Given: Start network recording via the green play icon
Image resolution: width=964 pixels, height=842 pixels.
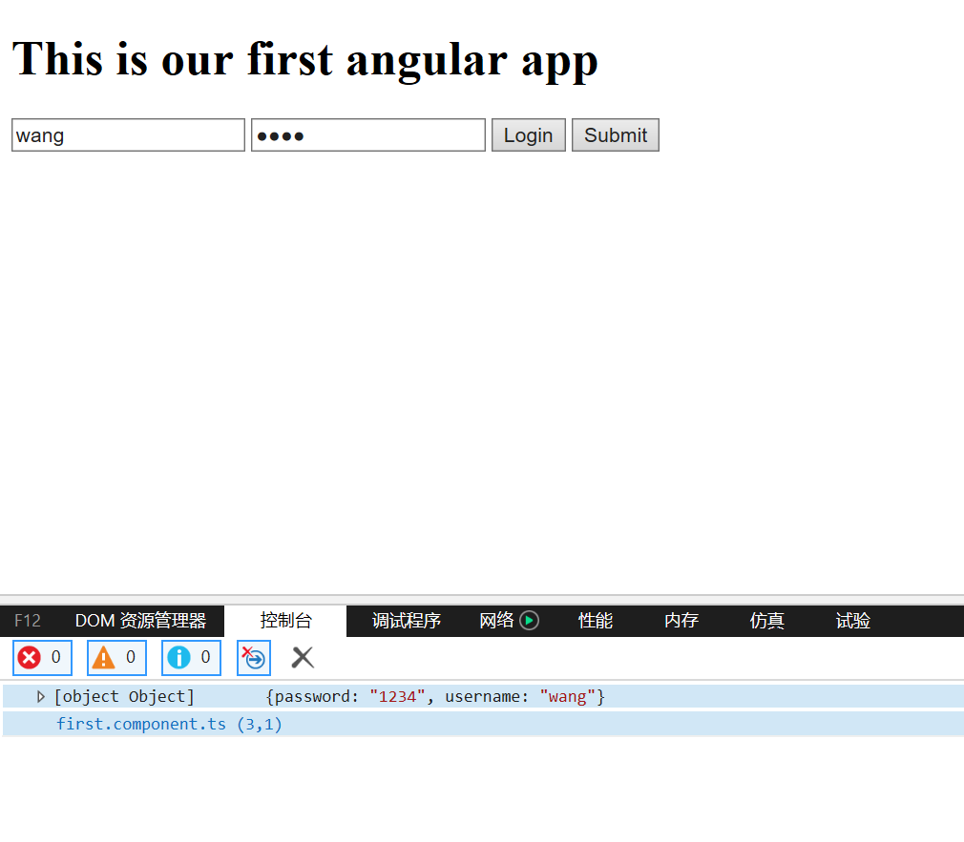Looking at the screenshot, I should (531, 620).
